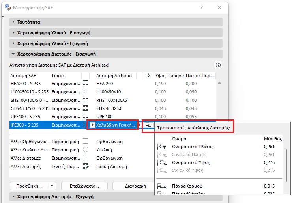Screen dimensions: 292x203
Task: Click the Πλάτος Πυρ... column header
Action: (x=200, y=76)
